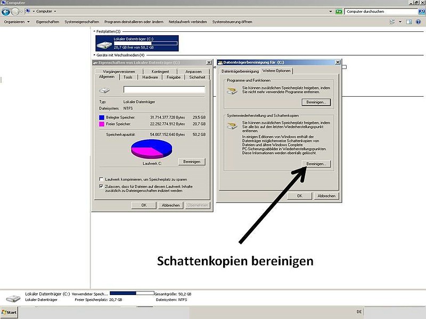Click the Systemwiederherstellung cleanup icon

(232, 125)
